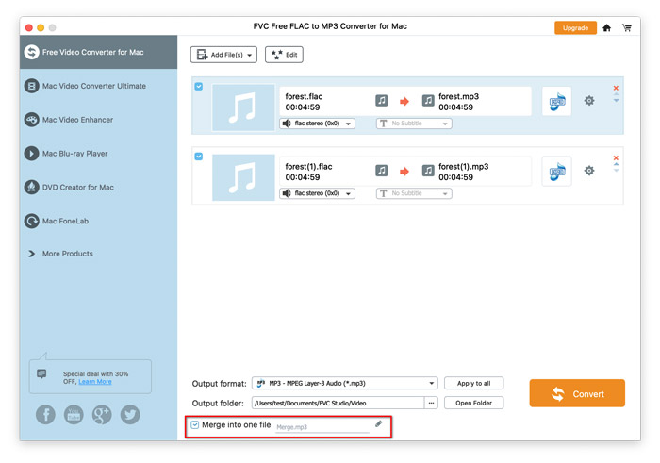Open settings gear for forest(1).mp3
Image resolution: width=660 pixels, height=463 pixels.
589,171
